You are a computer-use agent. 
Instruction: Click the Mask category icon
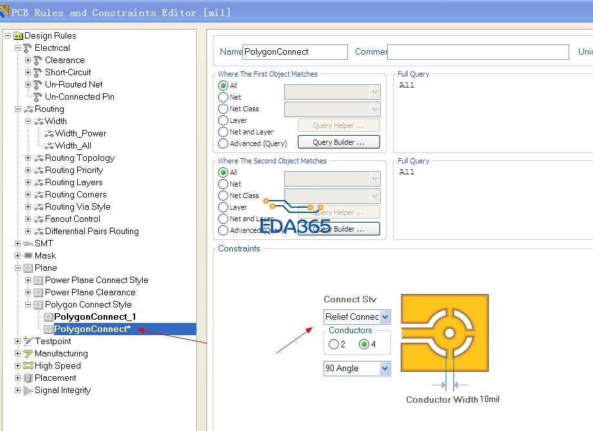28,256
